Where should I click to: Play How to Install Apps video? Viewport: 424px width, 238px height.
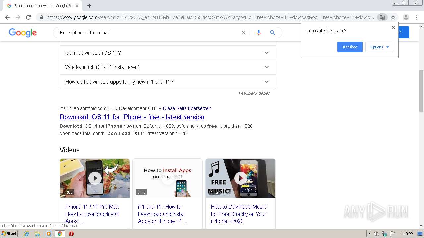[168, 178]
